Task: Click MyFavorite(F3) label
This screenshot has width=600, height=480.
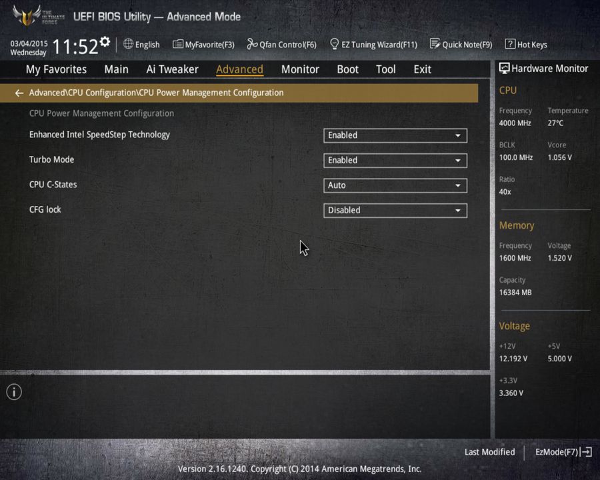Action: pyautogui.click(x=210, y=45)
